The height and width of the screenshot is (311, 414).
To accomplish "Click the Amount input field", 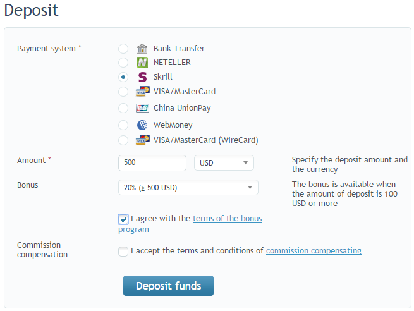I will [x=152, y=163].
